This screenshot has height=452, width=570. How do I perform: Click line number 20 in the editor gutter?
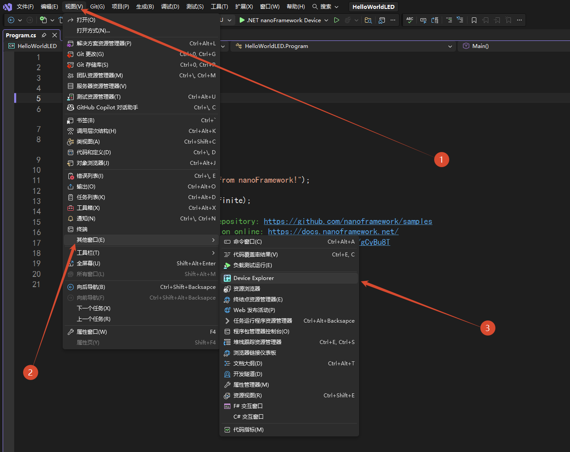pos(36,274)
